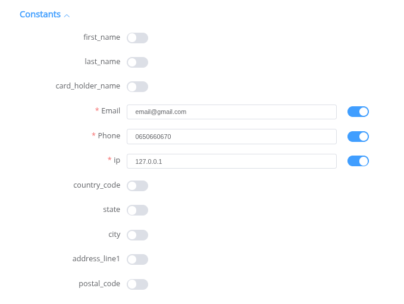The width and height of the screenshot is (404, 304).
Task: Turn off the Phone toggle
Action: pos(358,137)
